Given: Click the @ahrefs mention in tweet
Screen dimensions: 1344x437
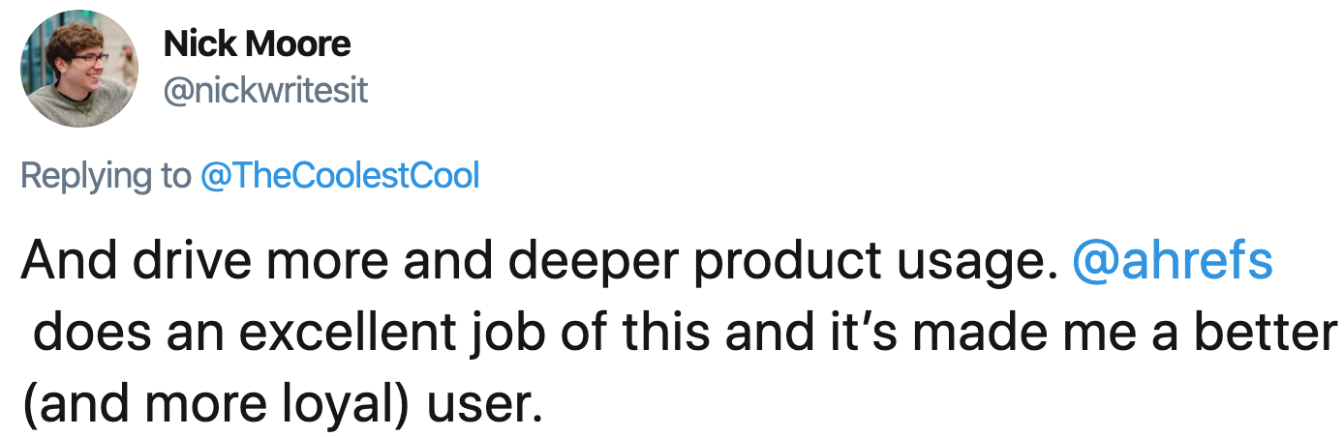Looking at the screenshot, I should 1171,263.
